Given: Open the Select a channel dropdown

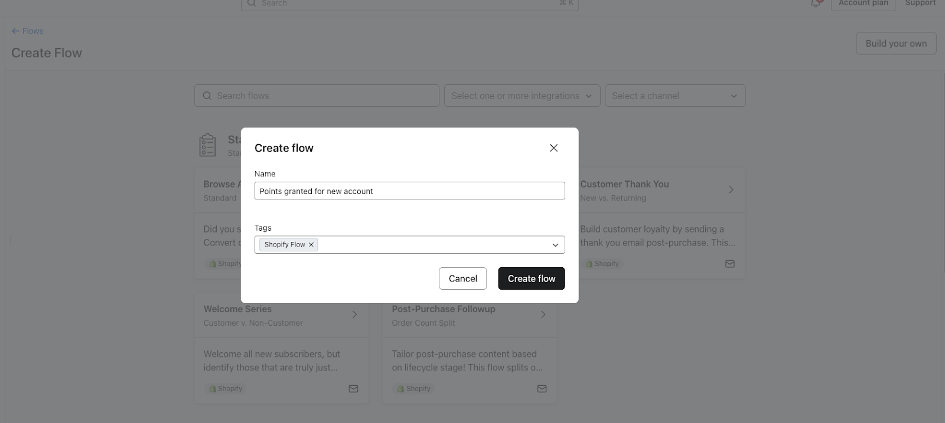Looking at the screenshot, I should (674, 96).
